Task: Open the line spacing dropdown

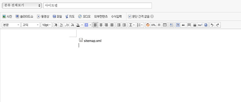Action: (x=132, y=25)
